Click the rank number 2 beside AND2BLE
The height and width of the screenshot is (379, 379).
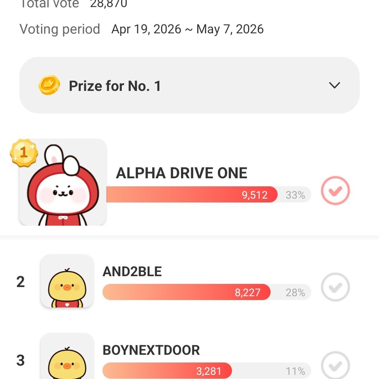pos(20,281)
